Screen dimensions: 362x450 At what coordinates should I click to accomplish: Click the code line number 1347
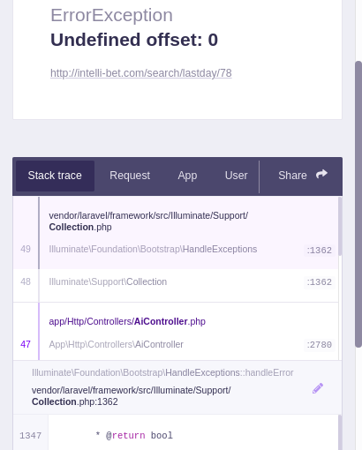[x=30, y=436]
